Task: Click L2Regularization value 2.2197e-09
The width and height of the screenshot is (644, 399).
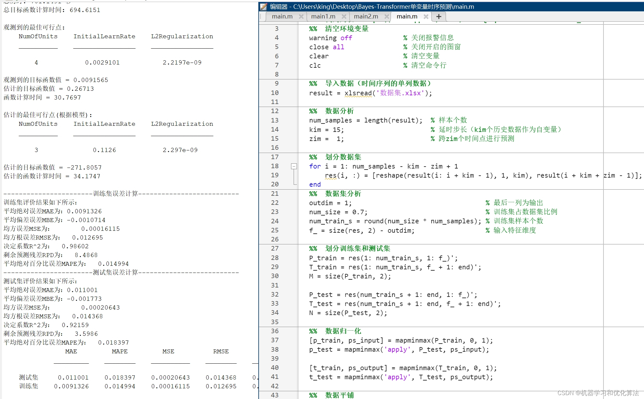Action: click(182, 63)
